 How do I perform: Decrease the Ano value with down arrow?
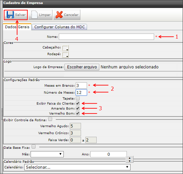(130, 161)
